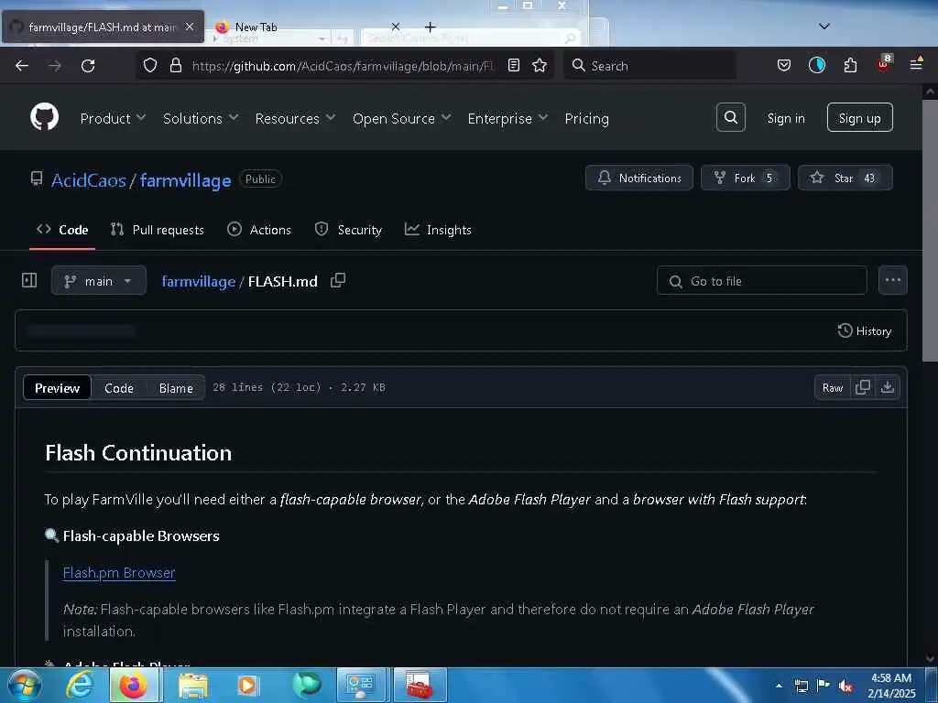
Task: Open the Firefox extensions puzzle icon
Action: click(x=850, y=65)
